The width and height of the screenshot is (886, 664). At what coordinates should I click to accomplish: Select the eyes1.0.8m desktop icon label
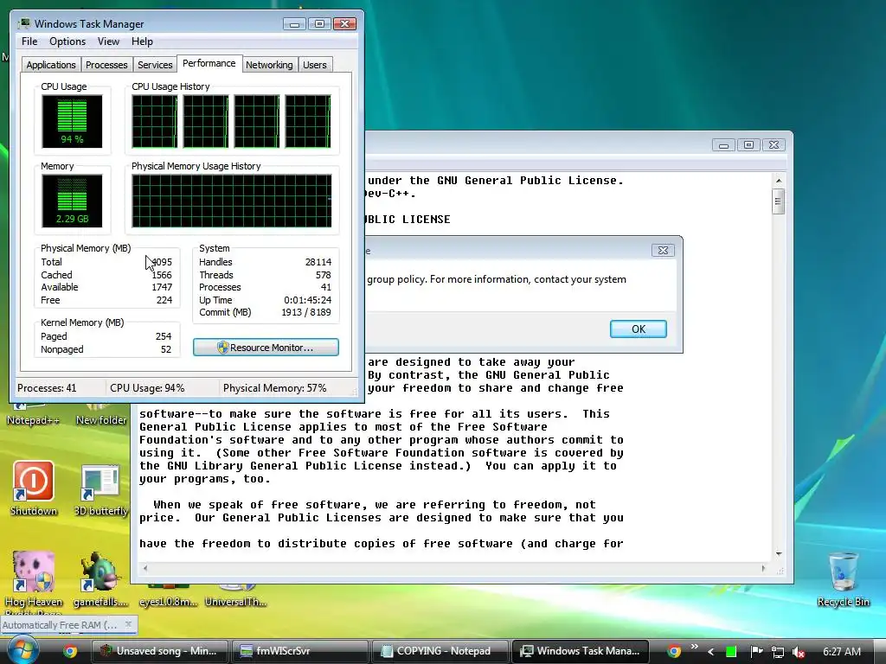(169, 602)
